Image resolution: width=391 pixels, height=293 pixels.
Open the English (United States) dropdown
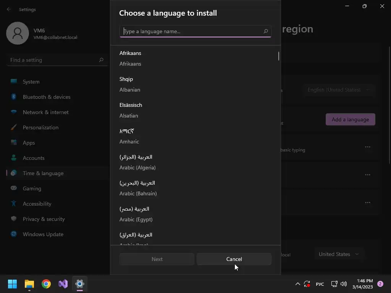click(339, 90)
